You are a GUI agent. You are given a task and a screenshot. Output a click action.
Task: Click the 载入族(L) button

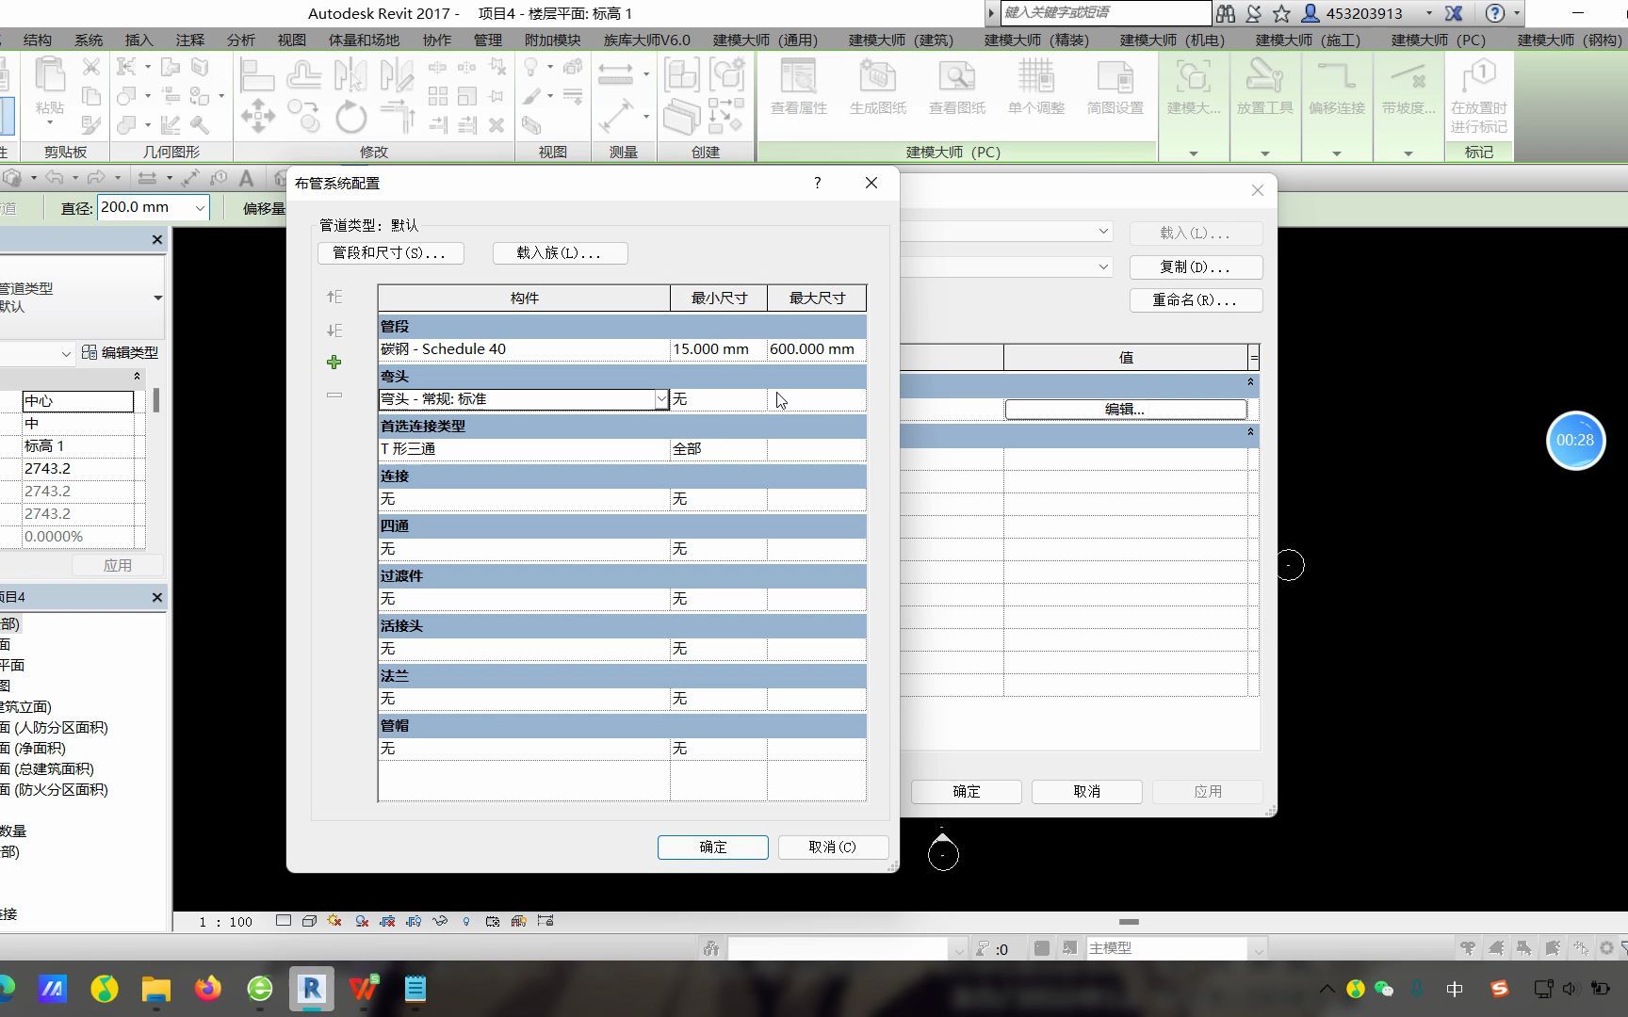pos(560,252)
